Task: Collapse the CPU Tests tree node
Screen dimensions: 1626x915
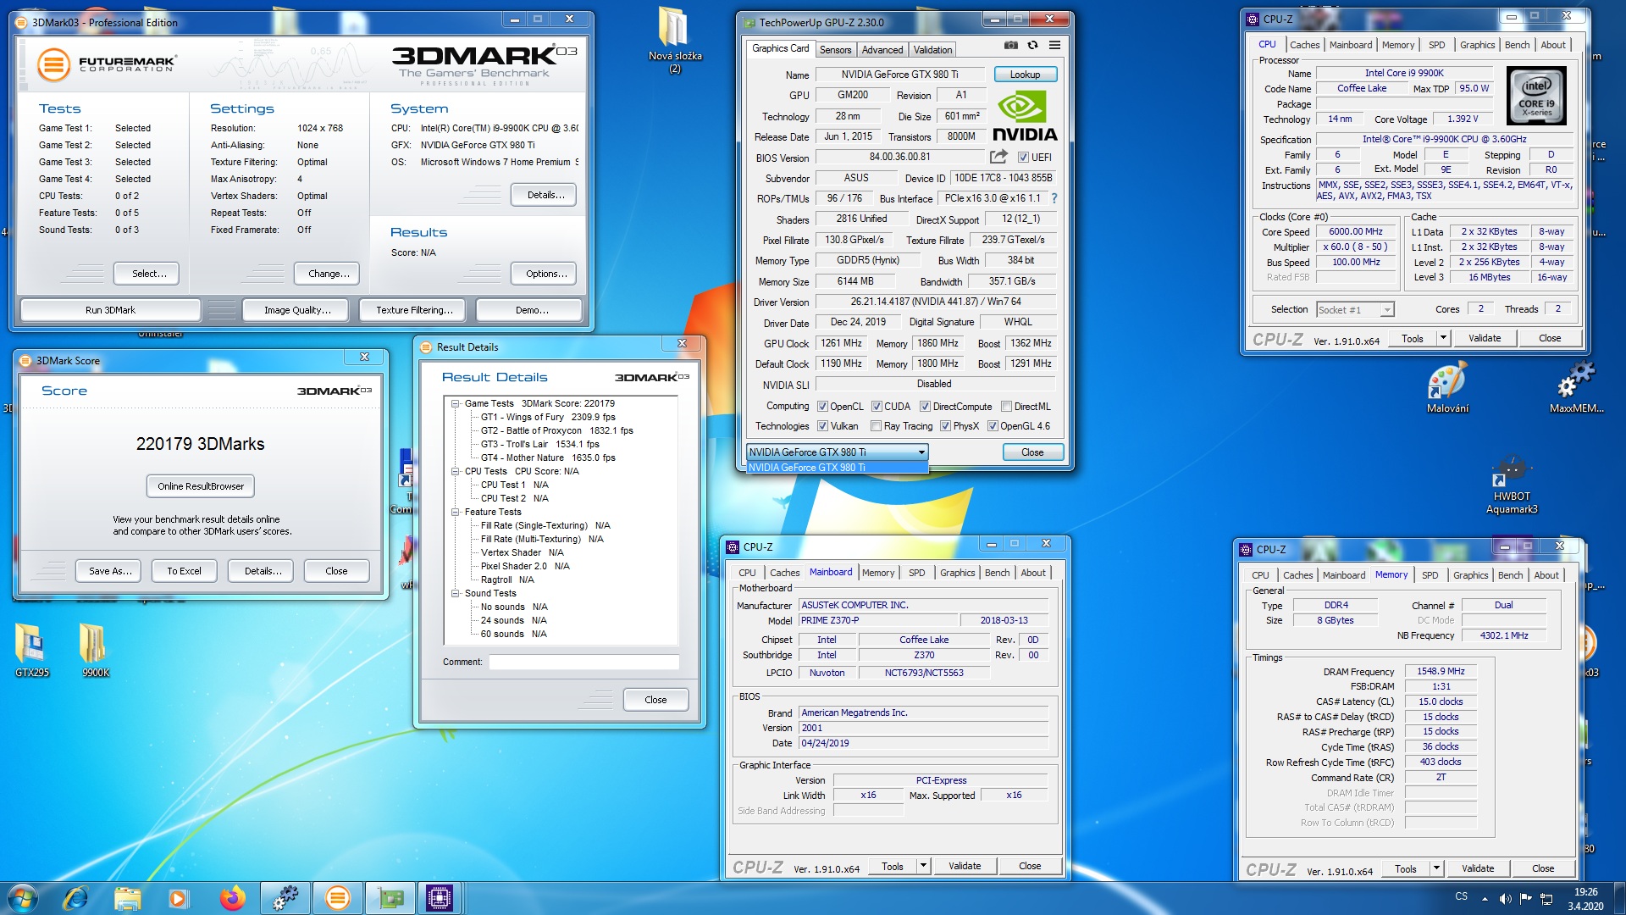Action: pos(456,471)
